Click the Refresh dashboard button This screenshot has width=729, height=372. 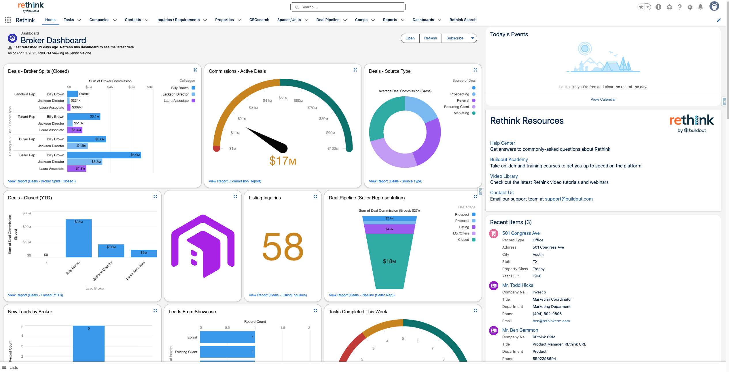pyautogui.click(x=430, y=38)
